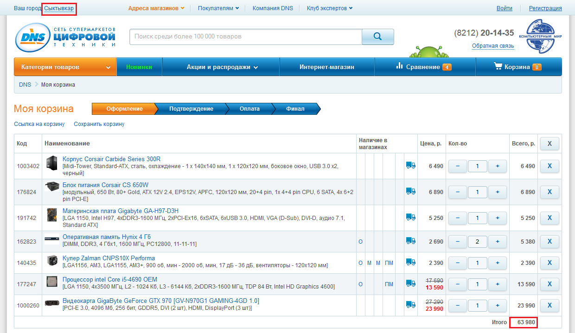Click ПМ availability for Core i5-4690

pyautogui.click(x=389, y=284)
